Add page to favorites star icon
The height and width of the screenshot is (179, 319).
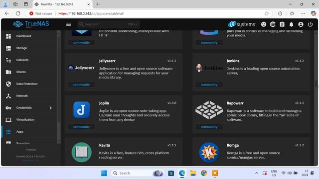click(267, 13)
